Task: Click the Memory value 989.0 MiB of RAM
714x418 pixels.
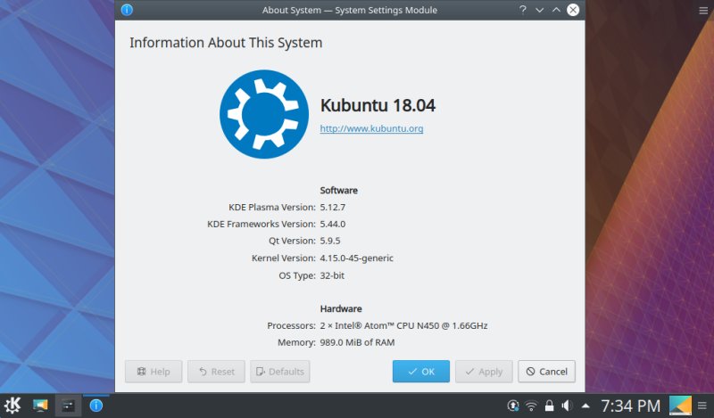Action: [357, 342]
